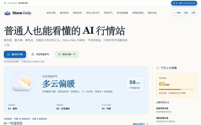Click the 看实时行情 blue button
The image size is (201, 125).
15,54
